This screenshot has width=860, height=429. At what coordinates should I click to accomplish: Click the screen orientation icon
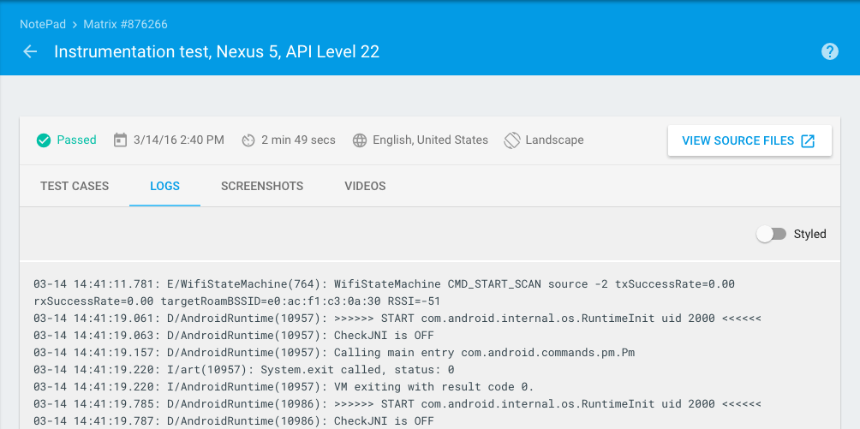coord(512,140)
